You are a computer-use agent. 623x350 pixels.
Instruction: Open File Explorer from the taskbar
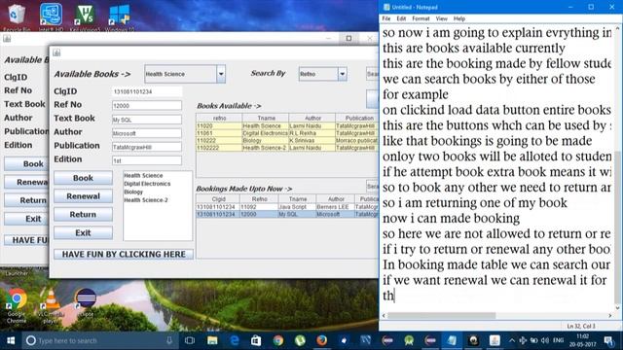212,340
